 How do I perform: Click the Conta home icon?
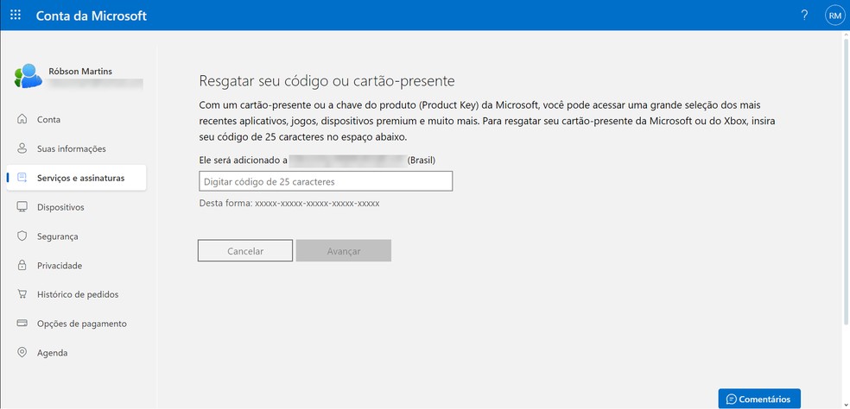[22, 119]
